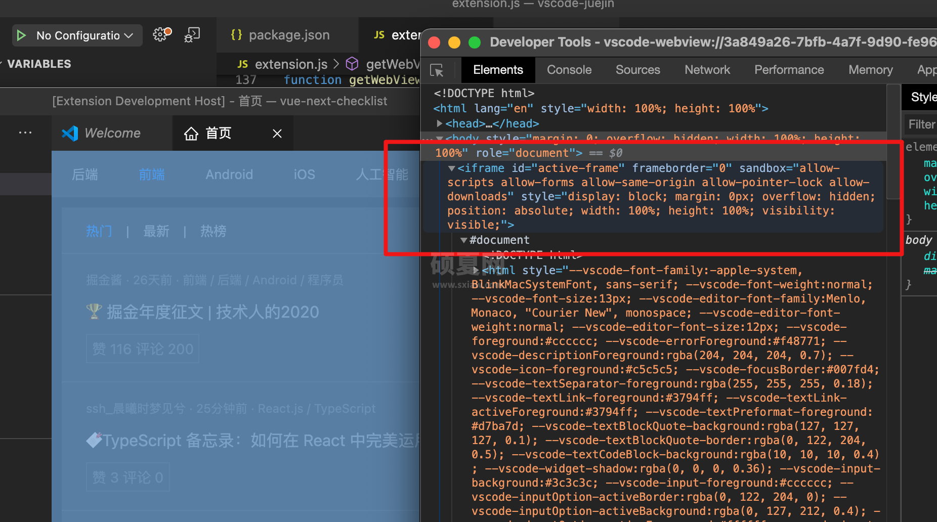
Task: Select the 后端 category
Action: [x=85, y=175]
